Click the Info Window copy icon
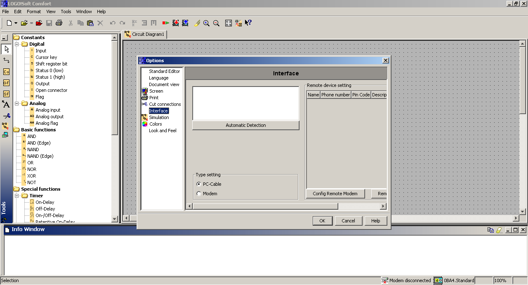The image size is (528, 285). pyautogui.click(x=490, y=230)
